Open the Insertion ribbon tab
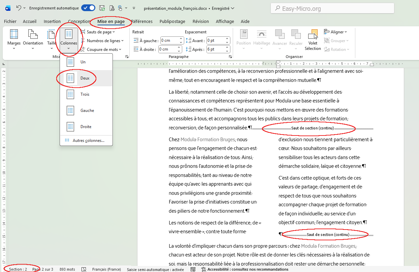Screen dimensions: 419x272 [x=52, y=21]
